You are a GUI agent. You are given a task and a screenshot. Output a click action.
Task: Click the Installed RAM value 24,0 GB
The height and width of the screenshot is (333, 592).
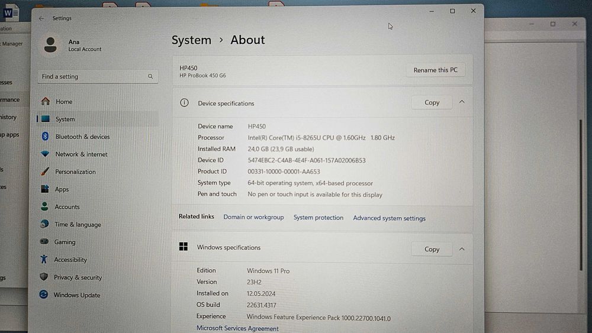click(281, 149)
